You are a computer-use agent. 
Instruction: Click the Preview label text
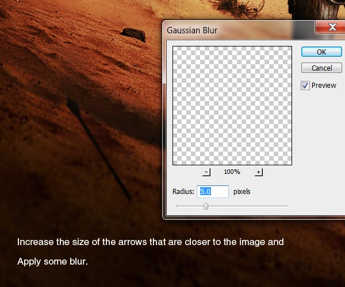324,86
